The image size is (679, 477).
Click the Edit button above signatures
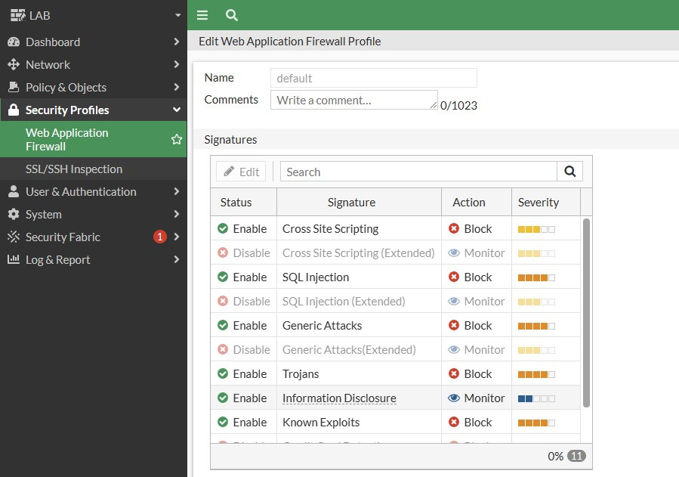click(x=241, y=172)
